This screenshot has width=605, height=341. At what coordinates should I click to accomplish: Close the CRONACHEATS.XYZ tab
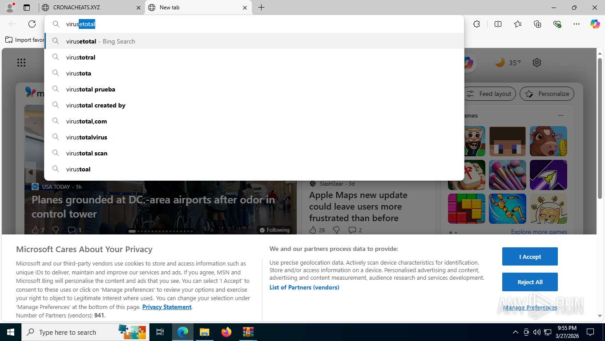coord(138,8)
